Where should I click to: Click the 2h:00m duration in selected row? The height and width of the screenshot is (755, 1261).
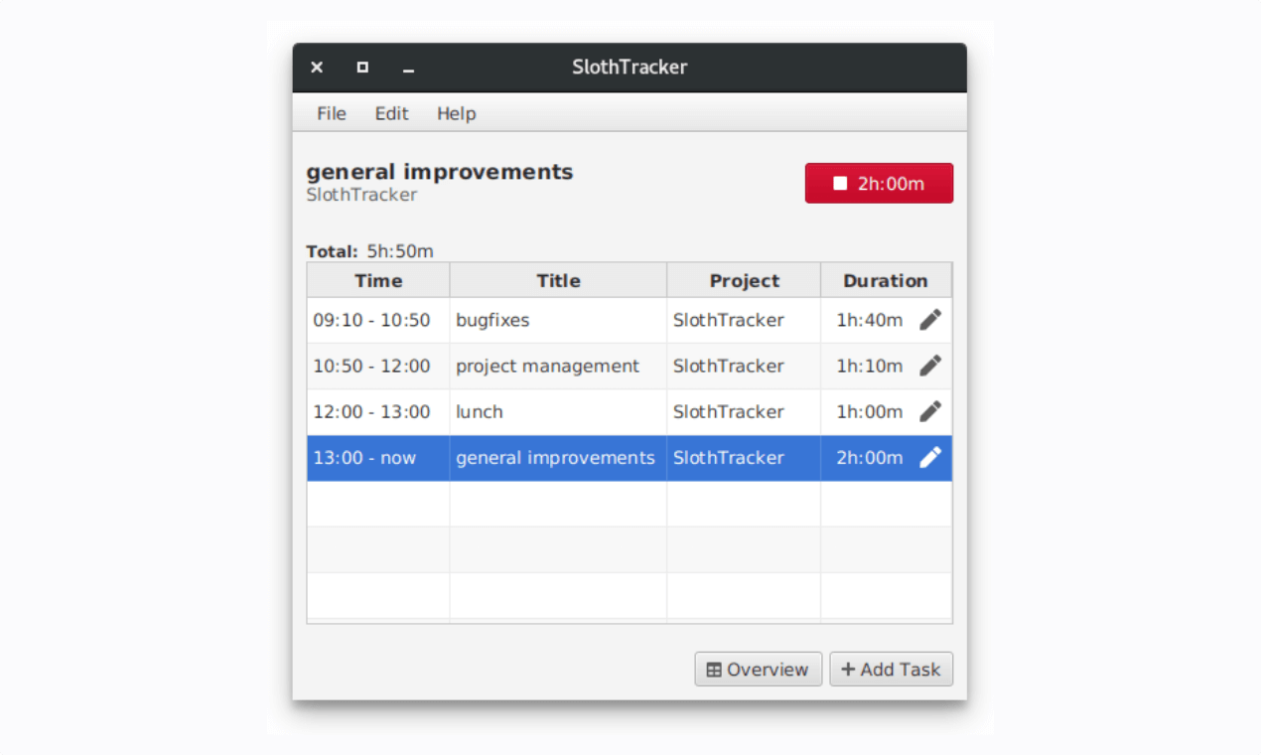[870, 457]
